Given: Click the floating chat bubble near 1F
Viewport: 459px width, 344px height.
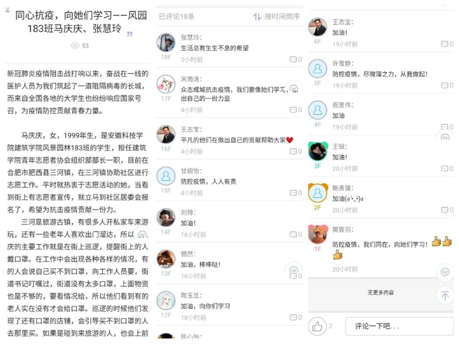Looking at the screenshot, I should 445,272.
